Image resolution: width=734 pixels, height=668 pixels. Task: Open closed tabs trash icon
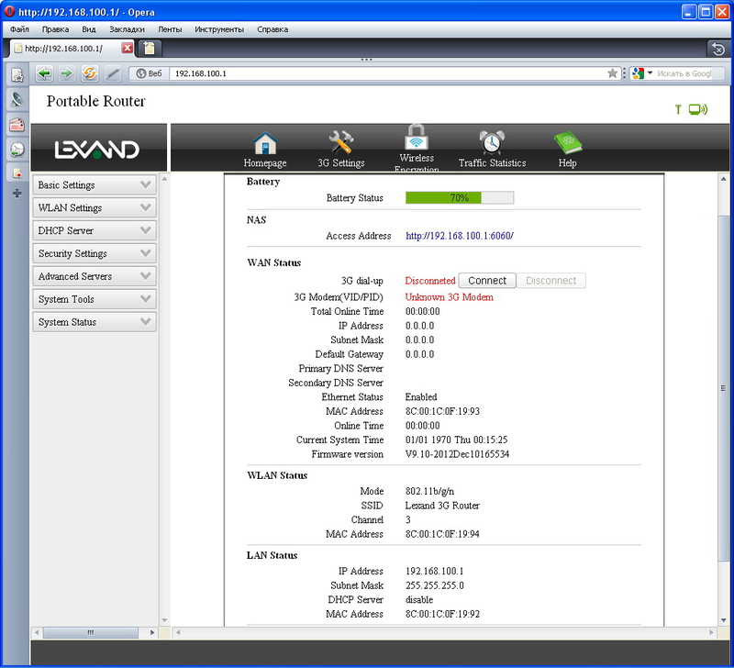point(718,49)
